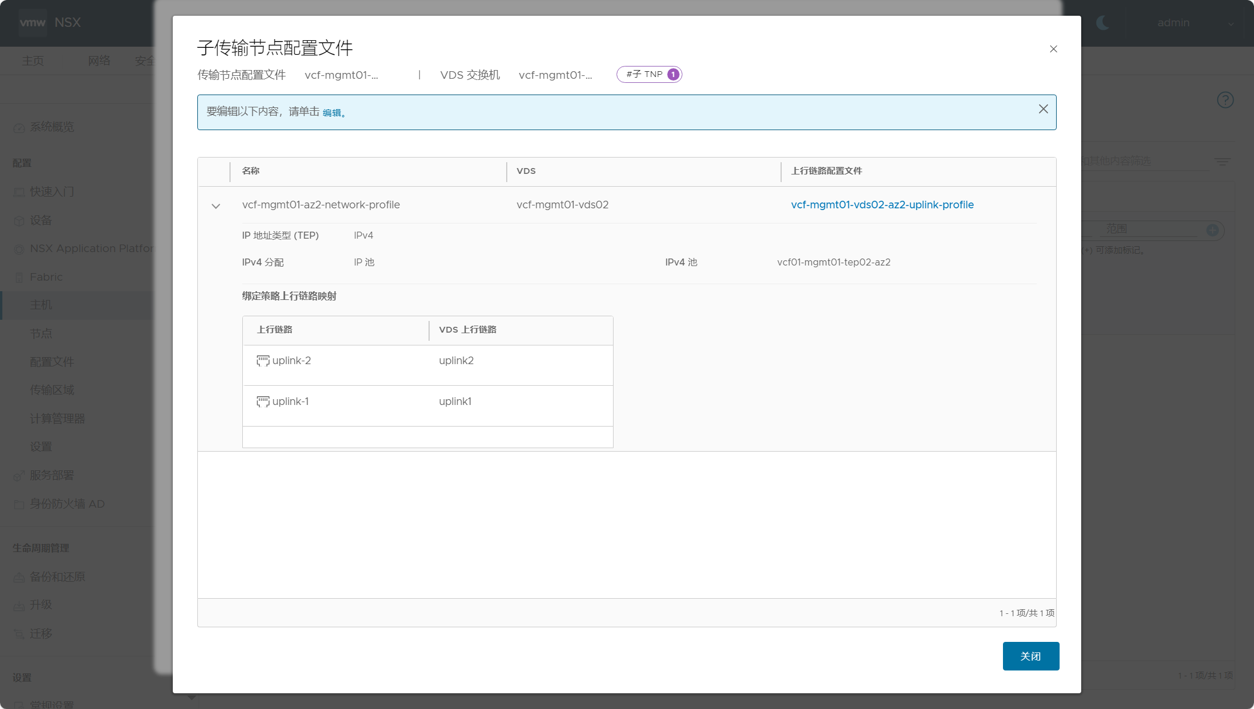This screenshot has width=1254, height=709.
Task: Select 传输区域 in the sidebar
Action: 52,390
